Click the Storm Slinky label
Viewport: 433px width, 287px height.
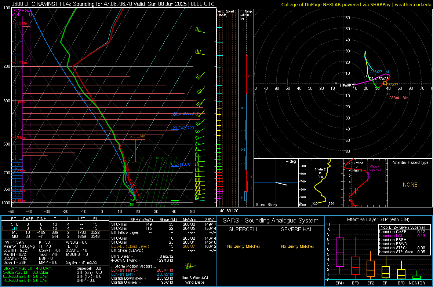pyautogui.click(x=266, y=205)
